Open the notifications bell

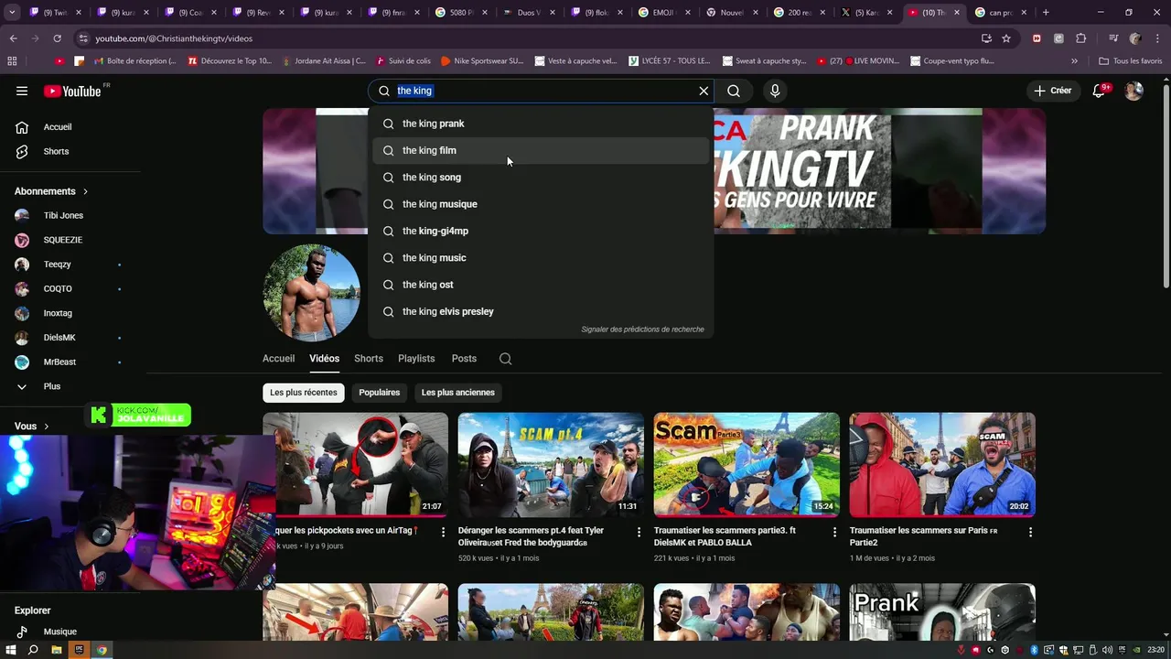click(x=1099, y=91)
